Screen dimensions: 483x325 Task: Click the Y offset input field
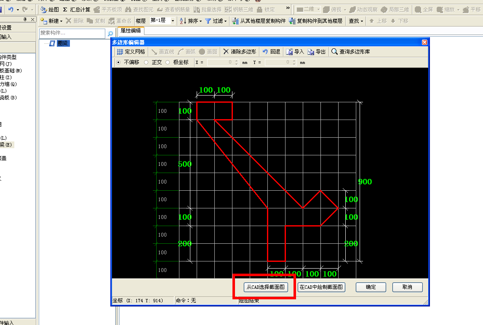(x=278, y=62)
